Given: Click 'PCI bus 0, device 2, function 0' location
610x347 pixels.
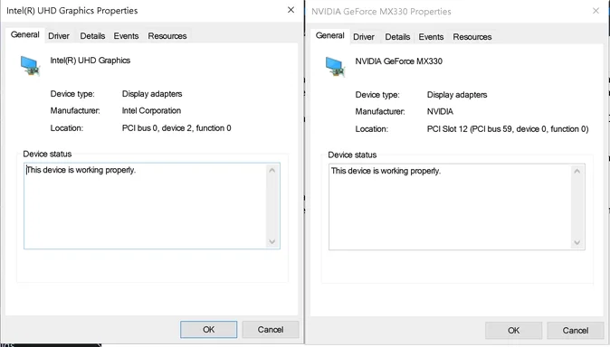Looking at the screenshot, I should point(176,127).
